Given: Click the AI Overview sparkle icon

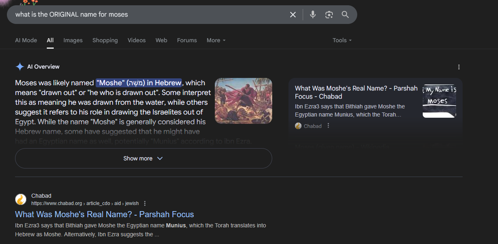Looking at the screenshot, I should pos(20,67).
